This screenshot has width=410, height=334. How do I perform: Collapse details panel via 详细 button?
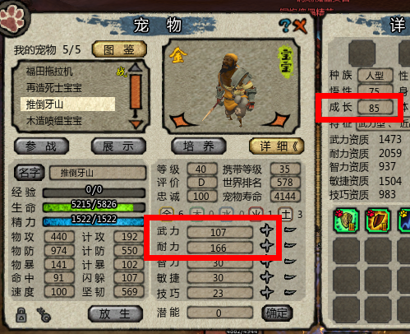[x=277, y=146]
